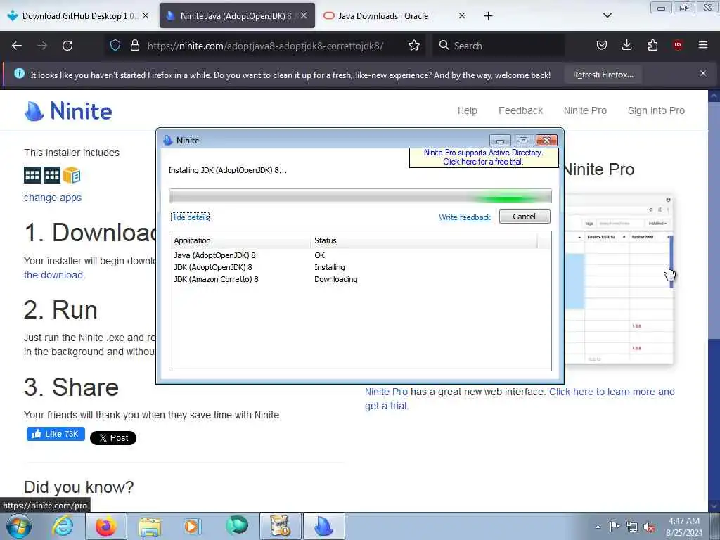The width and height of the screenshot is (720, 540).
Task: Click the 'Ninite Pro' link below the screenshot
Action: pyautogui.click(x=386, y=392)
